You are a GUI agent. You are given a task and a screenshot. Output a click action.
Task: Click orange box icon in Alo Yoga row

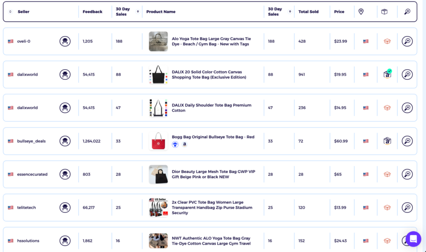coord(387,41)
